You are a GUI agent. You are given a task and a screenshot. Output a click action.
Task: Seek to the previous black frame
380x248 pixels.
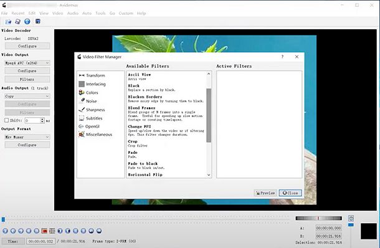click(x=60, y=231)
